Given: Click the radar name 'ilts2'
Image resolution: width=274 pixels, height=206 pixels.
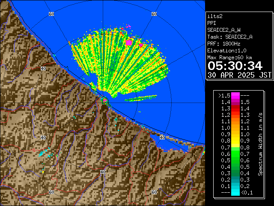Looking at the screenshot, I should (x=215, y=16).
